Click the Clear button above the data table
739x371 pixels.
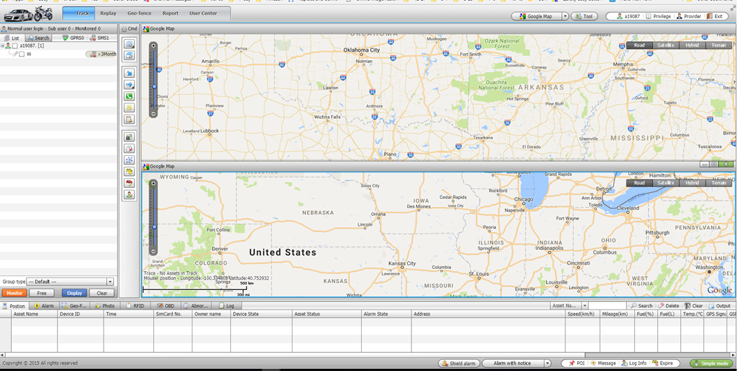(694, 305)
